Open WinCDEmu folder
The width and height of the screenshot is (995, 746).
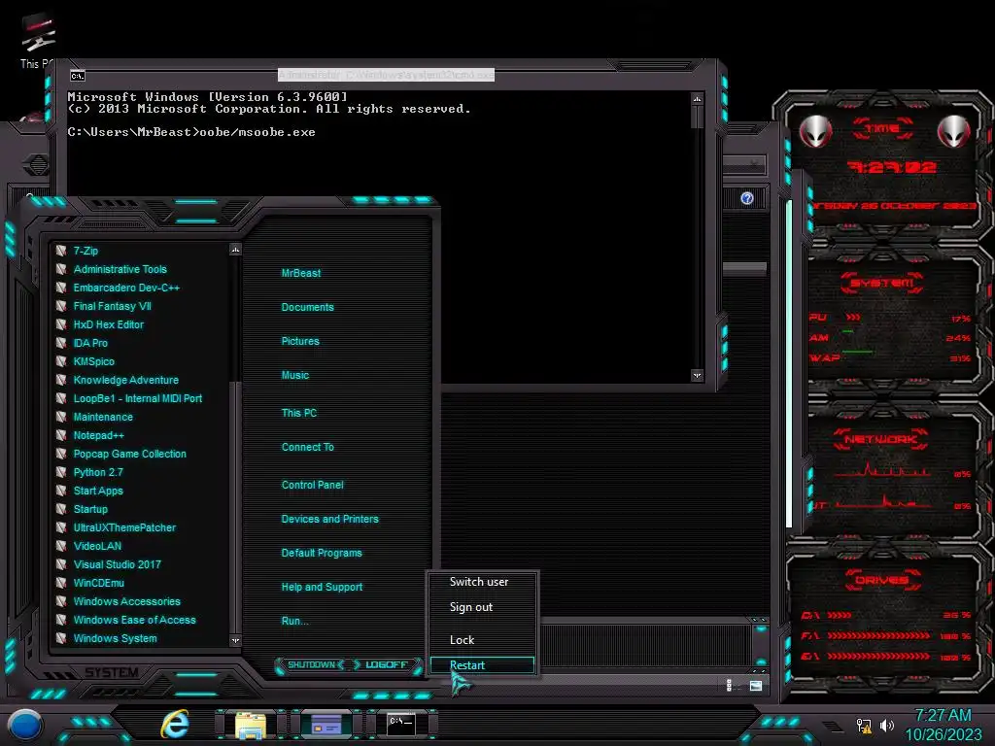point(98,583)
